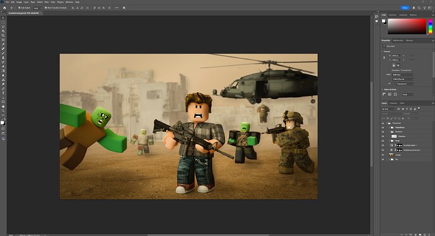Open the File menu
The image size is (435, 236).
pos(7,2)
